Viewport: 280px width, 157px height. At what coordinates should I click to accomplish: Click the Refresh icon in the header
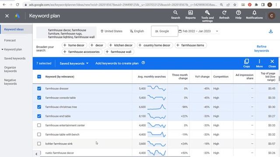pos(224,15)
